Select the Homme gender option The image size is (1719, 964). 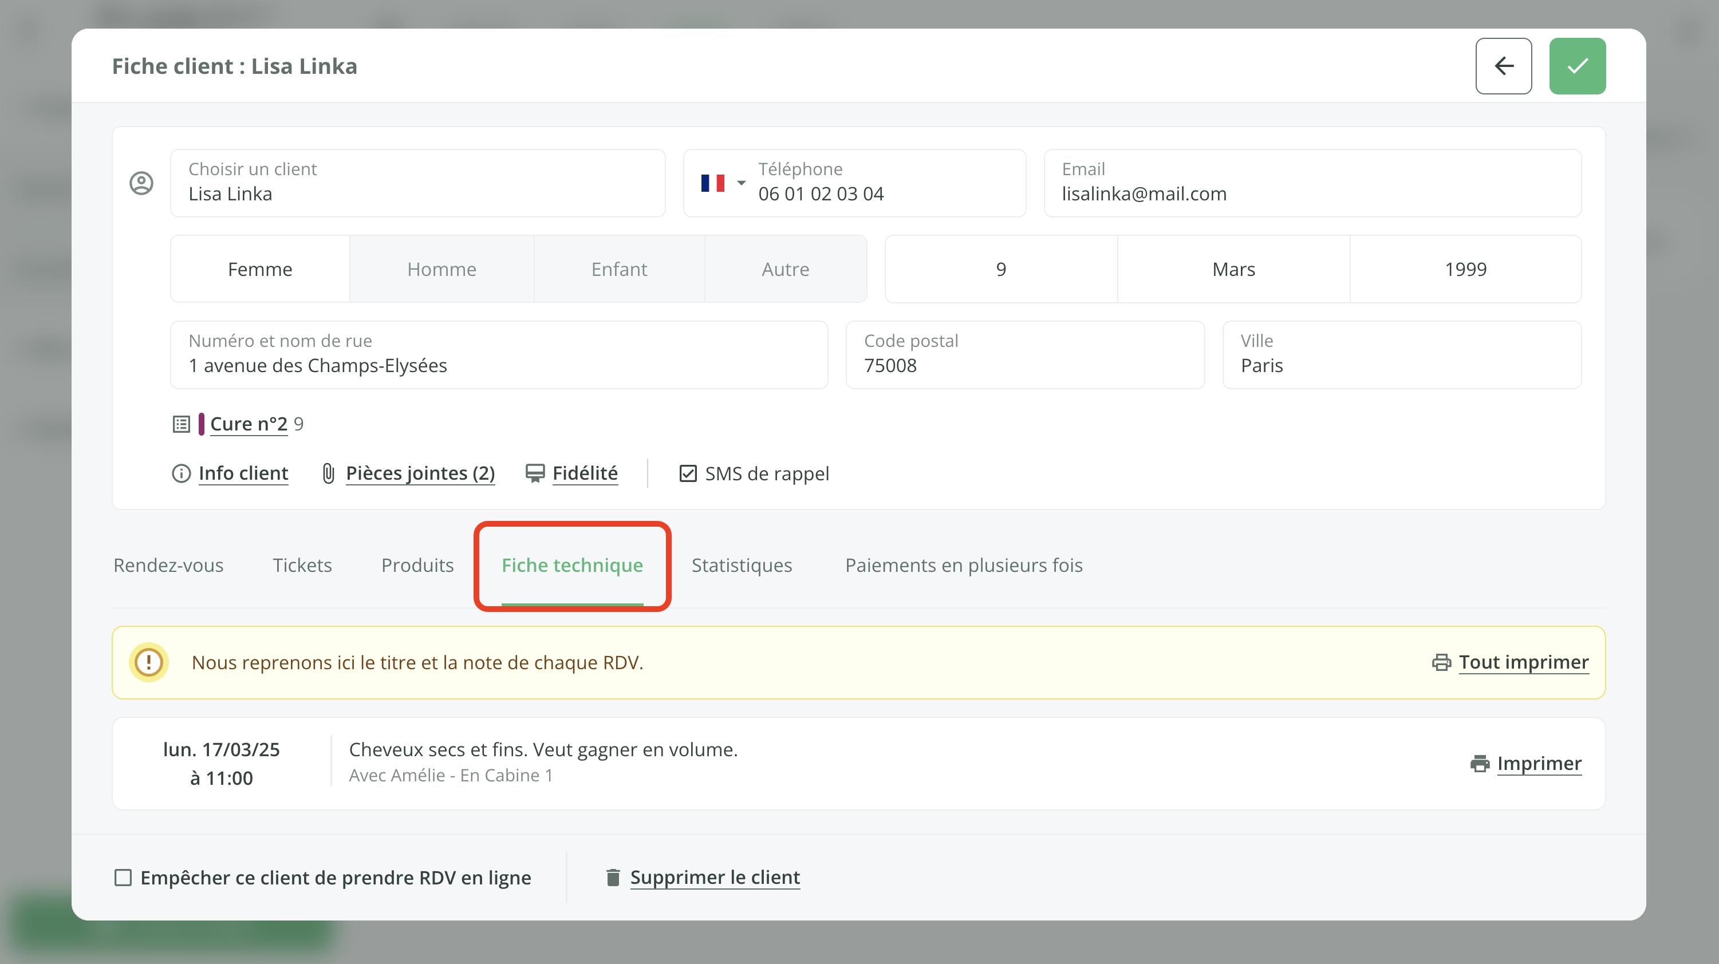(x=441, y=270)
